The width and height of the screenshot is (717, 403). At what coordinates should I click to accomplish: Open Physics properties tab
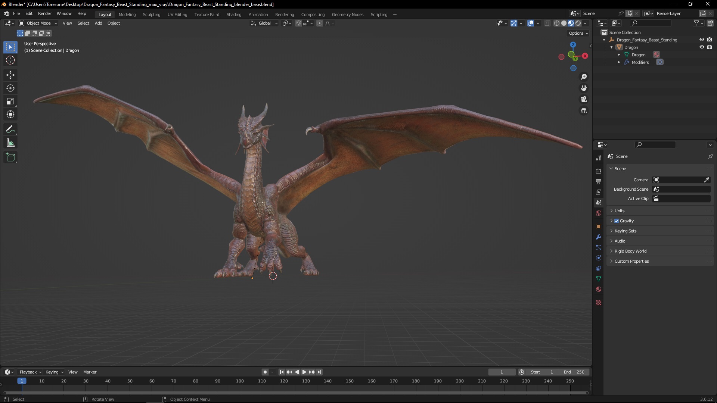[x=599, y=258]
